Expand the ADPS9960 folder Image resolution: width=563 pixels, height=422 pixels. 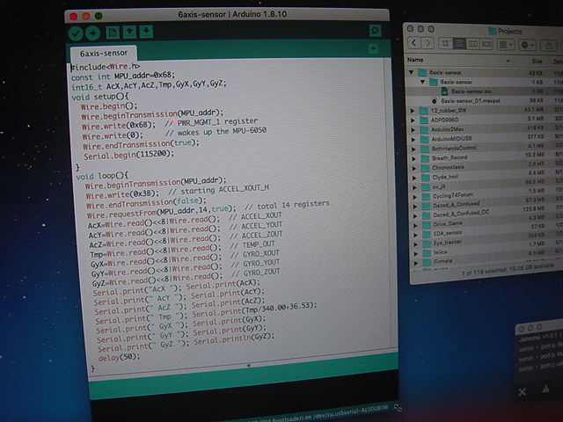click(413, 120)
